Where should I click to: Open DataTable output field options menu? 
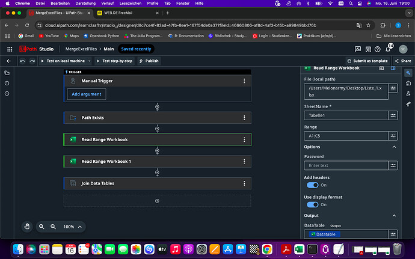coord(393,234)
